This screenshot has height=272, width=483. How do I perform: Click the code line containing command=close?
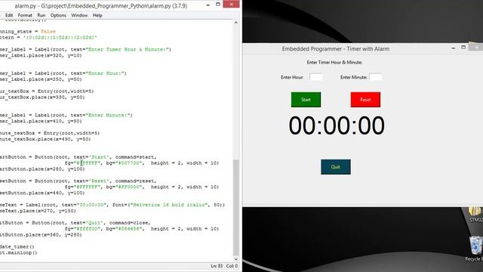coord(75,223)
